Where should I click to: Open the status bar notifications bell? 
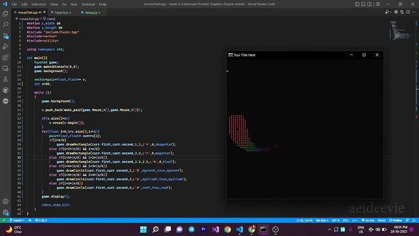[x=414, y=220]
